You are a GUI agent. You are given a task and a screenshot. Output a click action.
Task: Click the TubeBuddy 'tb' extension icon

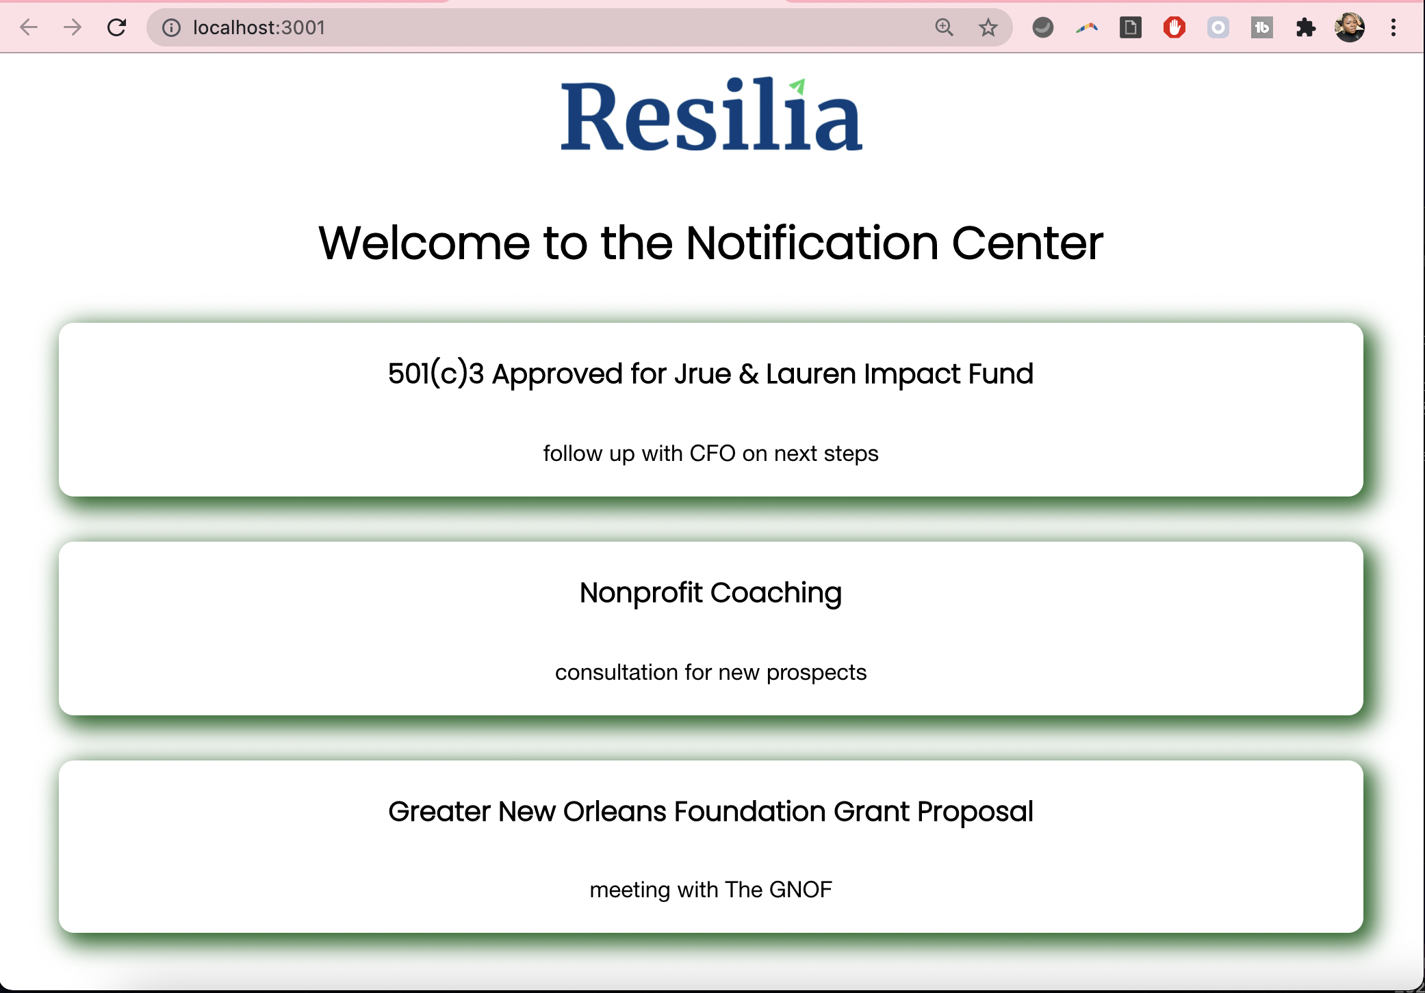coord(1261,27)
